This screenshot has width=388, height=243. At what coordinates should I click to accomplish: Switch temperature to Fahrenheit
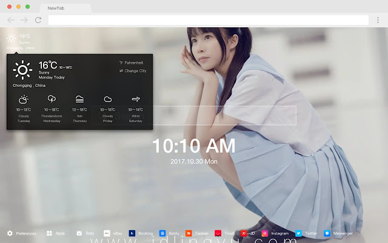(131, 63)
